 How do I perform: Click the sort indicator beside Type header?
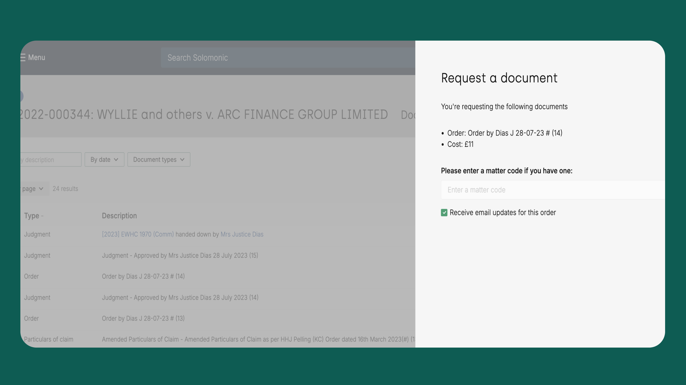click(x=42, y=216)
